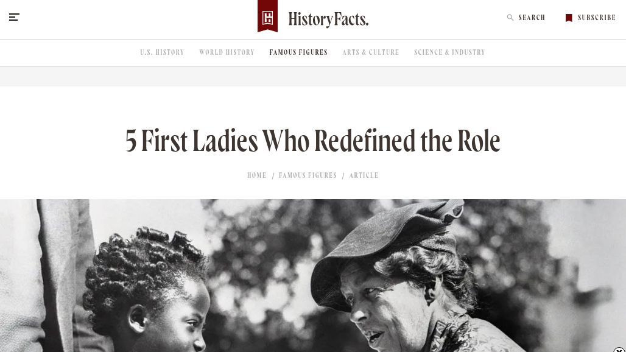The height and width of the screenshot is (352, 626).
Task: Click the Home breadcrumb link
Action: (257, 175)
